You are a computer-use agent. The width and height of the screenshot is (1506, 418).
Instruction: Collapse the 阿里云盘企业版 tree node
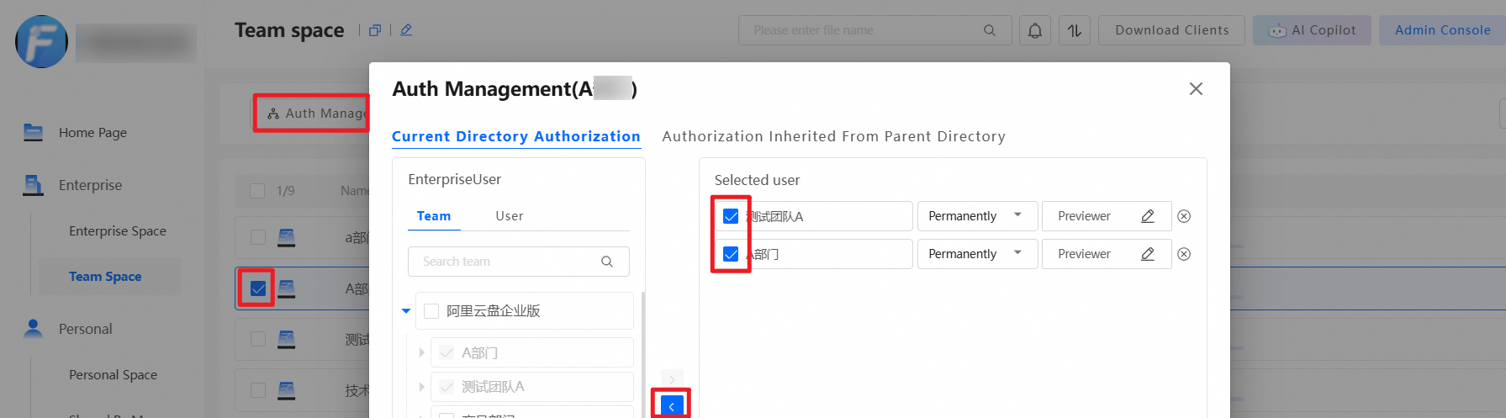click(x=406, y=311)
